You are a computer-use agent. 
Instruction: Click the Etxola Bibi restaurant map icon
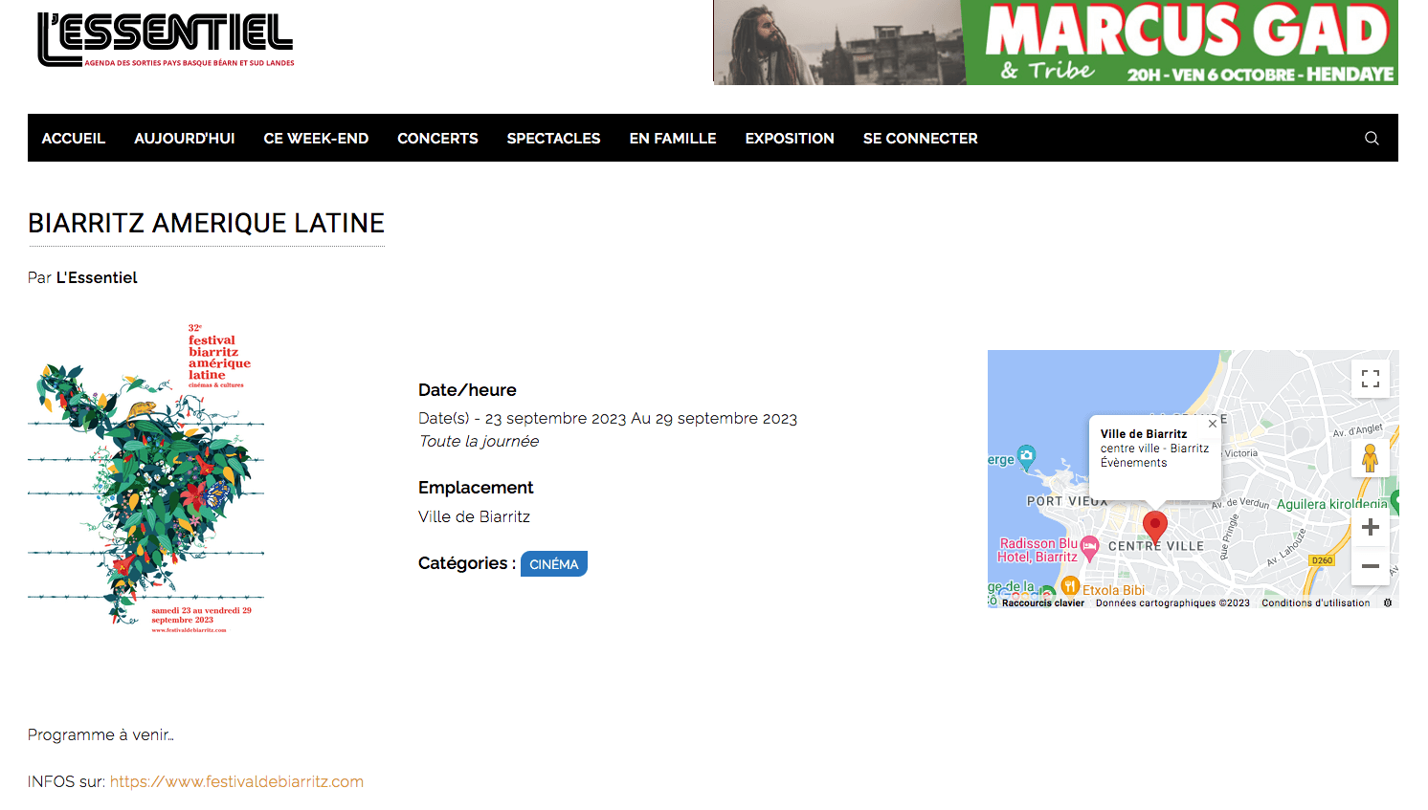[1070, 586]
